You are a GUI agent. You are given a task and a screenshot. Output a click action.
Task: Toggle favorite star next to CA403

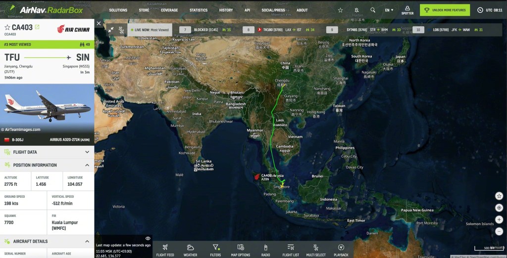coord(7,27)
